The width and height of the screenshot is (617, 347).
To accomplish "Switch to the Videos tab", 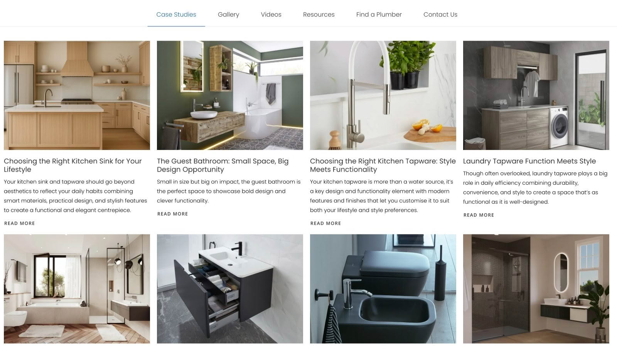I will [271, 15].
